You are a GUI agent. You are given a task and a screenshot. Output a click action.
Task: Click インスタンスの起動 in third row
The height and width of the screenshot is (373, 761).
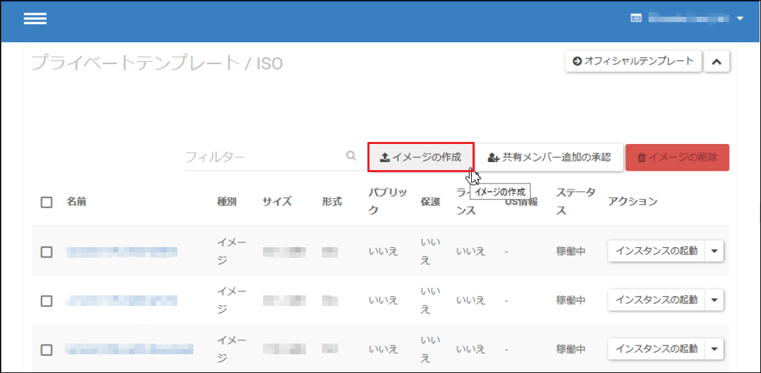click(x=656, y=349)
